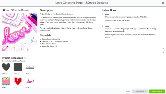Click the green Cricut Access legend icon
The width and height of the screenshot is (166, 94).
point(3,61)
